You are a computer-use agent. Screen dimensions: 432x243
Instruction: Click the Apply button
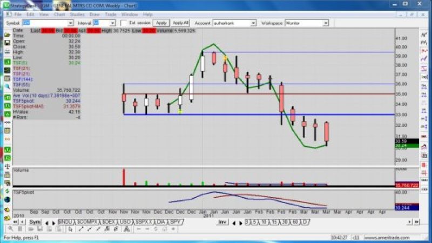point(161,23)
